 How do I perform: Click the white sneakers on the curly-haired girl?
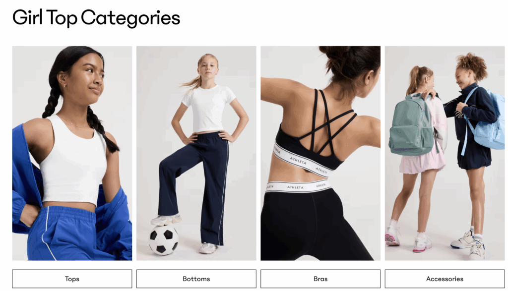[x=468, y=245]
